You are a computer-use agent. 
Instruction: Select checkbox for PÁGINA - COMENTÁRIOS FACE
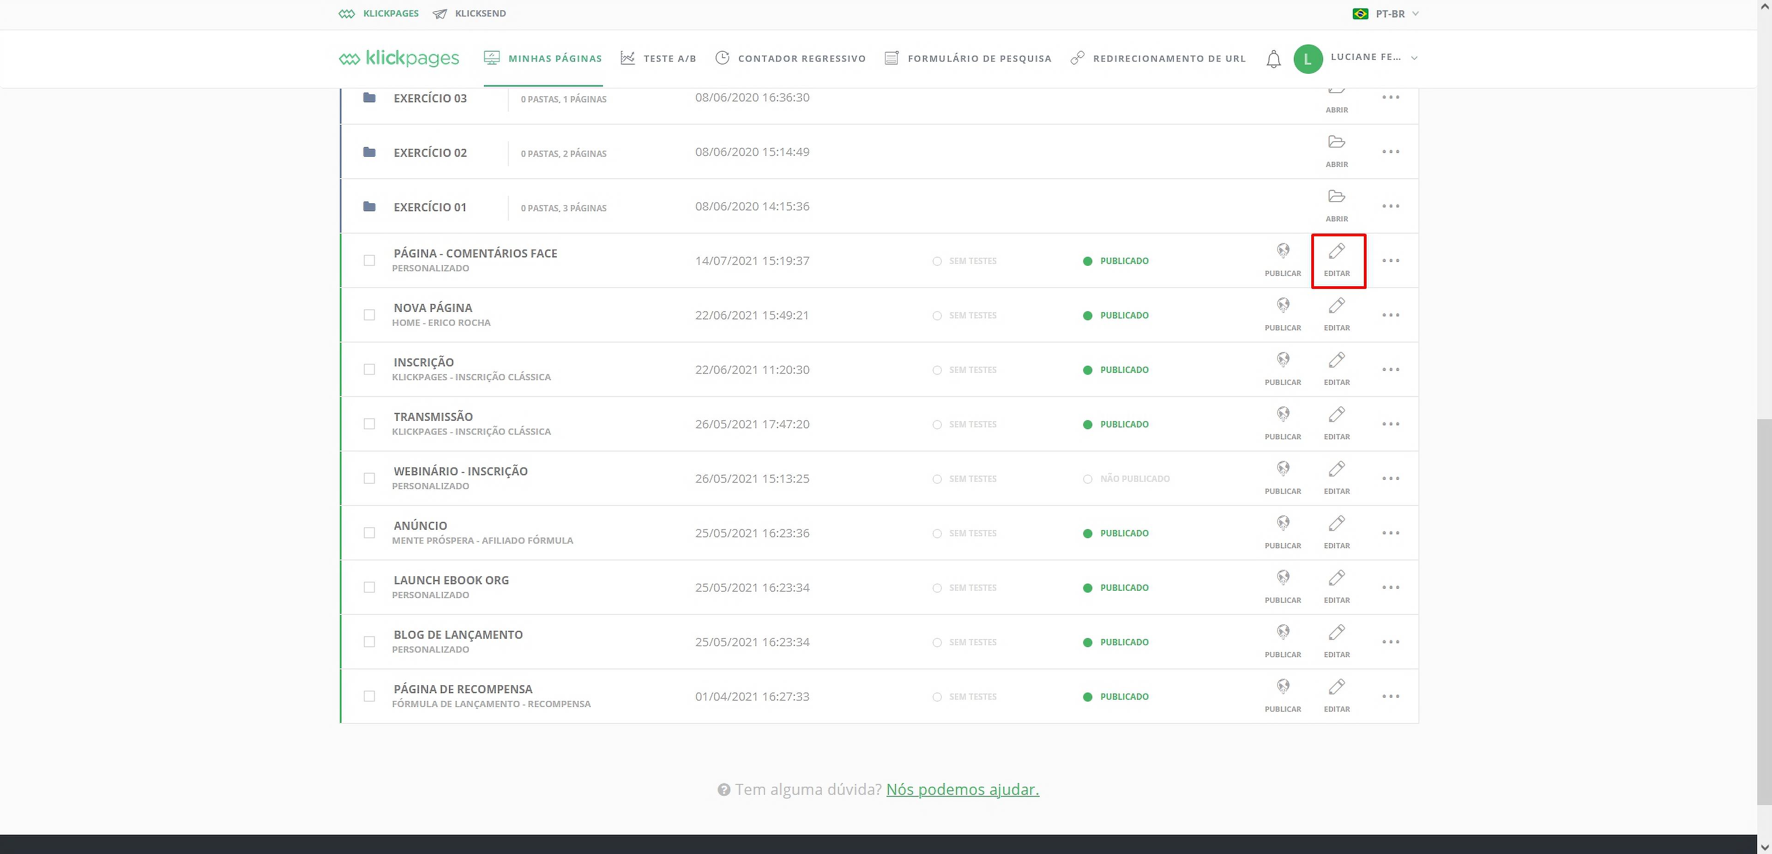(369, 261)
